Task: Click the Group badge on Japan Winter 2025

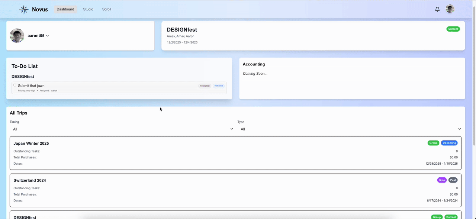Action: point(433,143)
